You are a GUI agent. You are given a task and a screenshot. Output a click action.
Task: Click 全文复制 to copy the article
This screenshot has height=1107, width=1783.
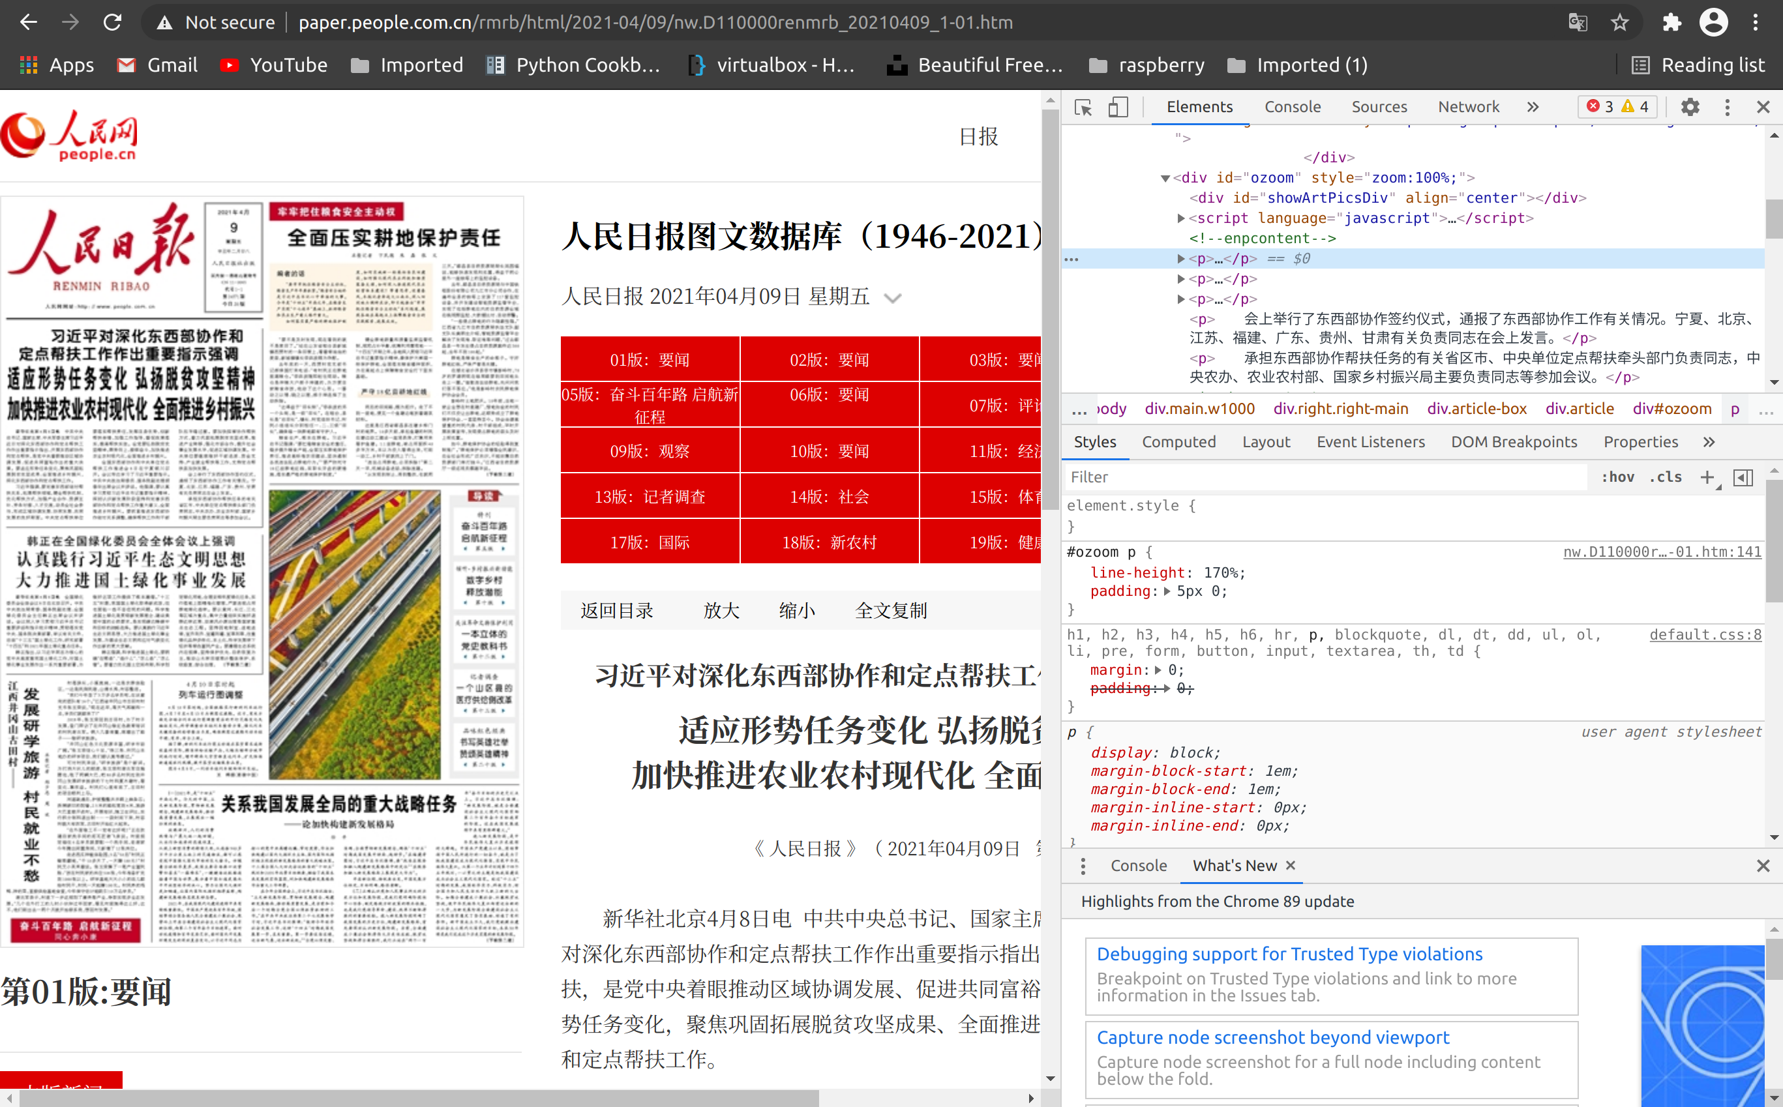click(890, 611)
